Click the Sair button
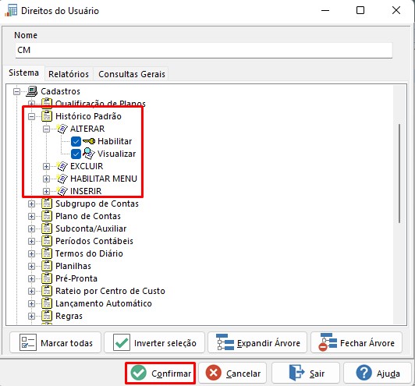 (306, 373)
